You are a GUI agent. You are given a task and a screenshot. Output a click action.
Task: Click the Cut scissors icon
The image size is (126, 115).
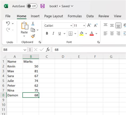click(x=33, y=24)
